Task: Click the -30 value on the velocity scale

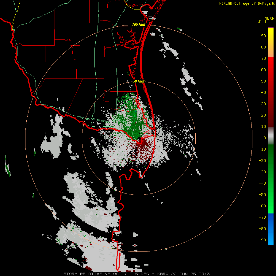Action: (x=262, y=172)
